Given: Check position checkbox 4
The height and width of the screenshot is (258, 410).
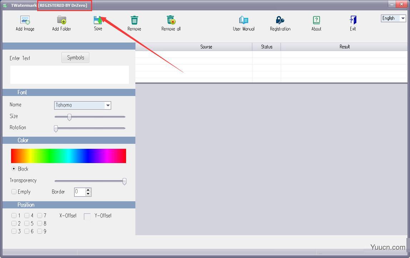Looking at the screenshot, I should click(x=27, y=216).
